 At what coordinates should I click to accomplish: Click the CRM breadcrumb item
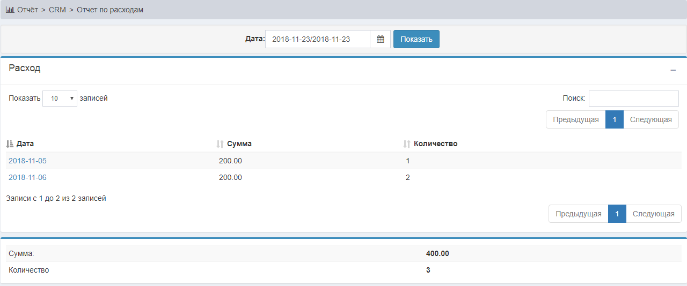57,10
